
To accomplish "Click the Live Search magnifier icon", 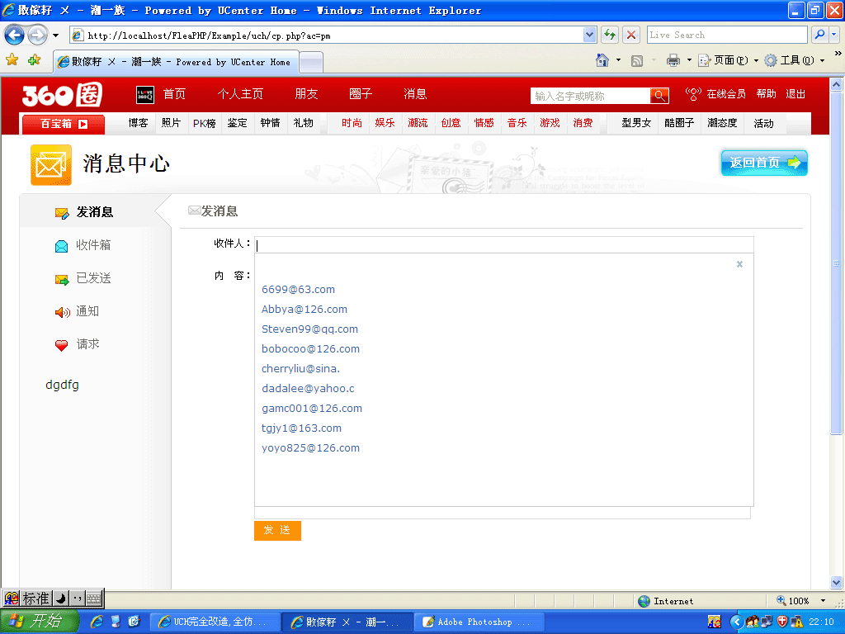I will click(x=820, y=35).
